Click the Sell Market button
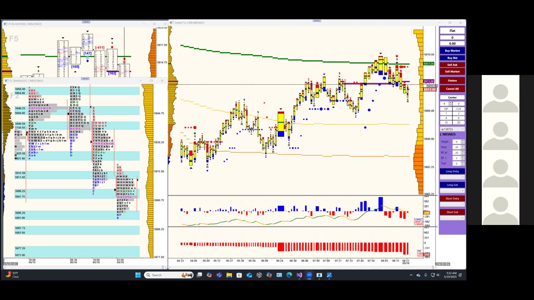534x300 pixels. [452, 71]
